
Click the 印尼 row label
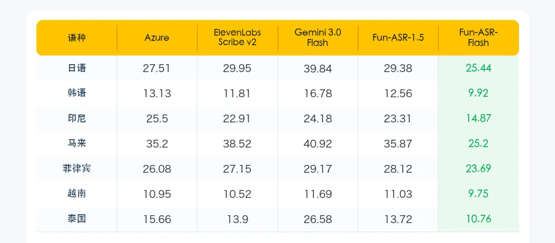point(77,118)
